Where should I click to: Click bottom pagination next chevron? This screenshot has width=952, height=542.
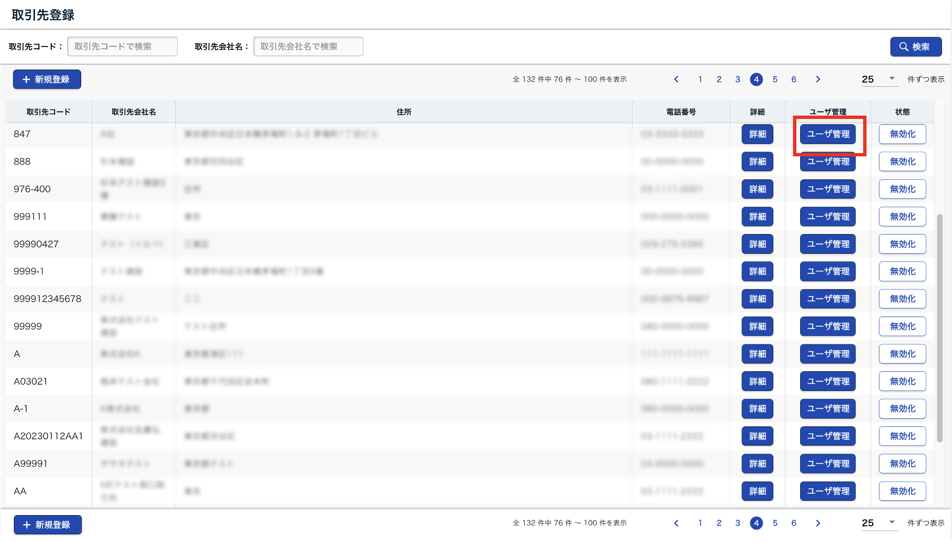818,523
